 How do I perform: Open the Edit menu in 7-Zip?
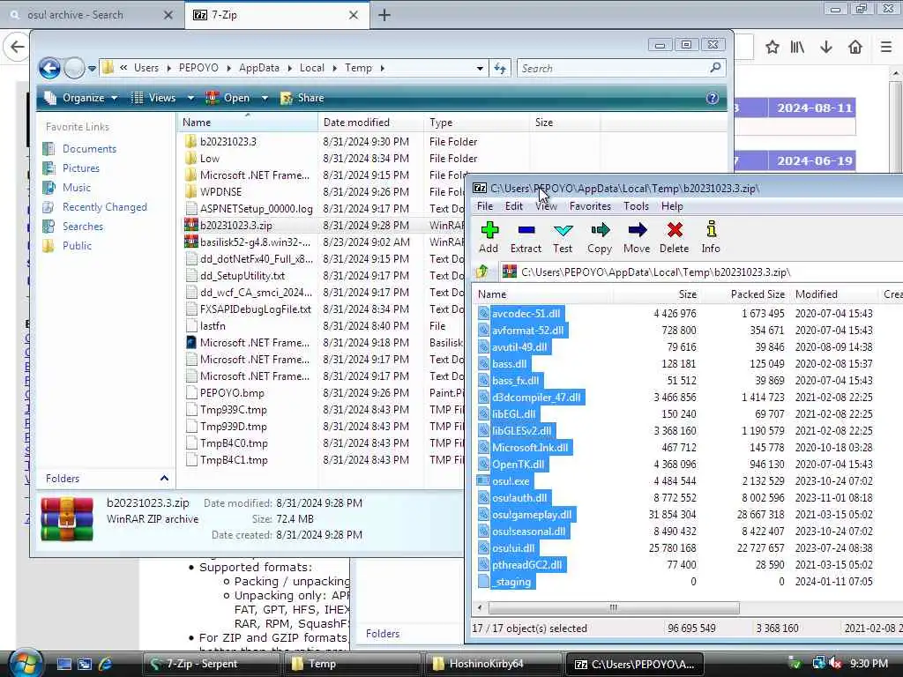514,206
